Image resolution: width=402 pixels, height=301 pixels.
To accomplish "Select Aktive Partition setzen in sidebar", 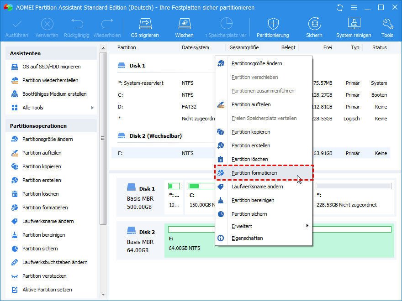I will 47,290.
